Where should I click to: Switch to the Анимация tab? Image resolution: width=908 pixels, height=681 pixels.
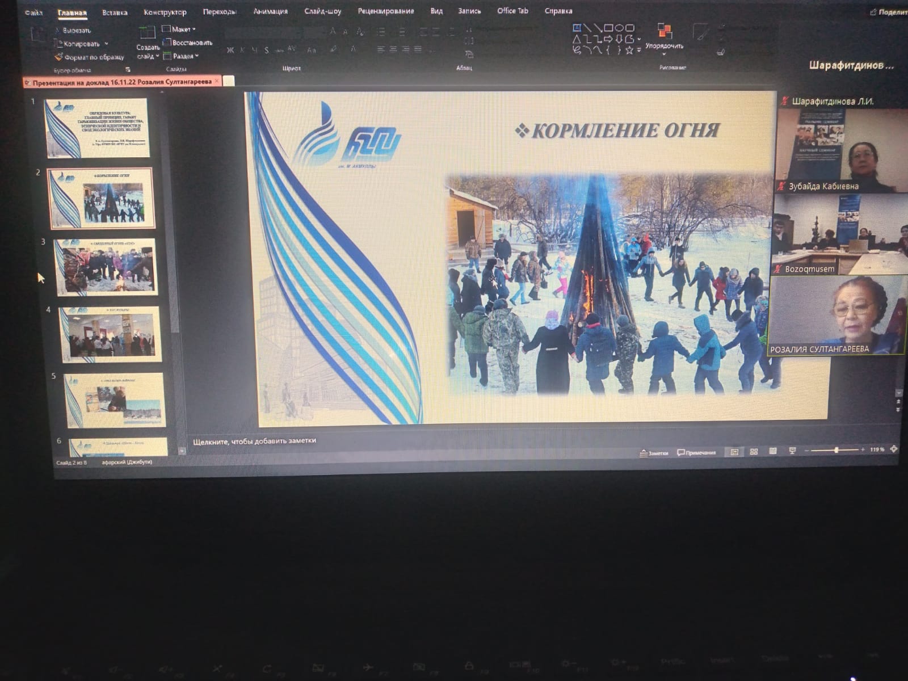tap(270, 11)
